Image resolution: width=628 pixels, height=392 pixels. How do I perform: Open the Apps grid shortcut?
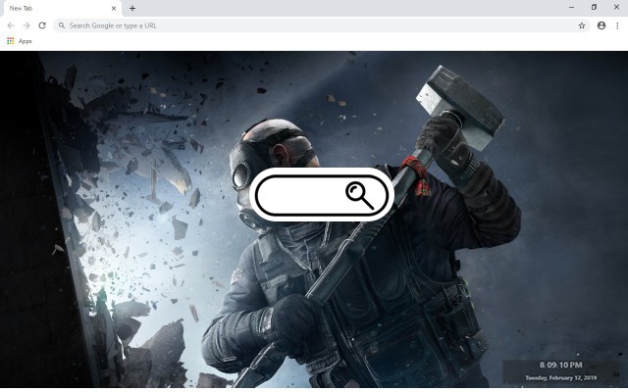pyautogui.click(x=20, y=41)
